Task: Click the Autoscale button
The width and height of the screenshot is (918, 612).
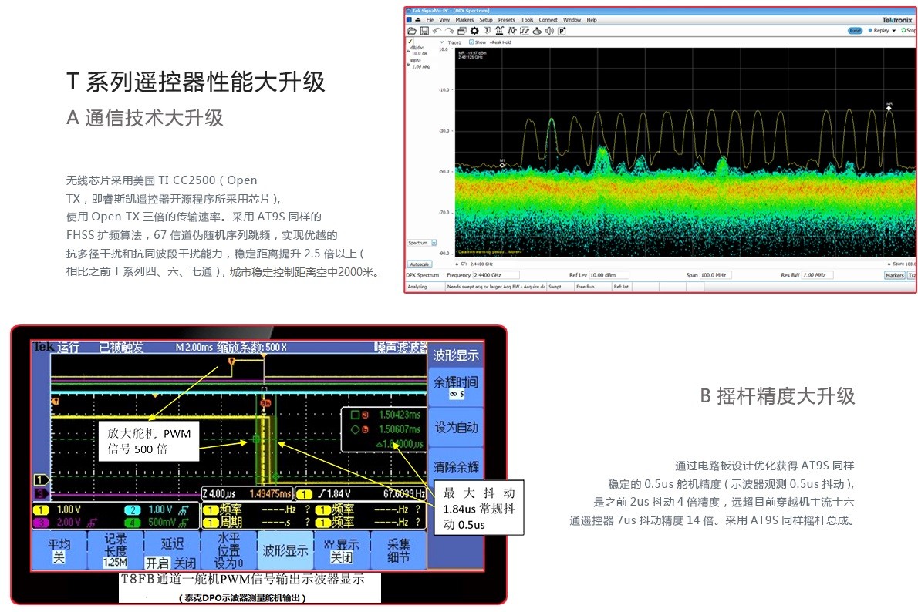Action: [x=419, y=264]
